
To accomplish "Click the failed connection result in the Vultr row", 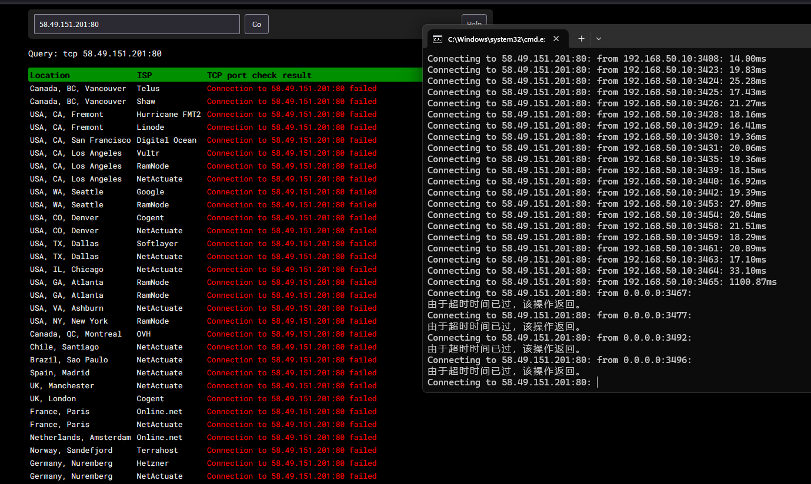I will point(292,153).
